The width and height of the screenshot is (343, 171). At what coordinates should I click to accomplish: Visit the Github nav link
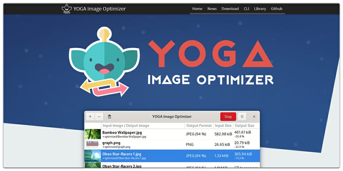[276, 9]
